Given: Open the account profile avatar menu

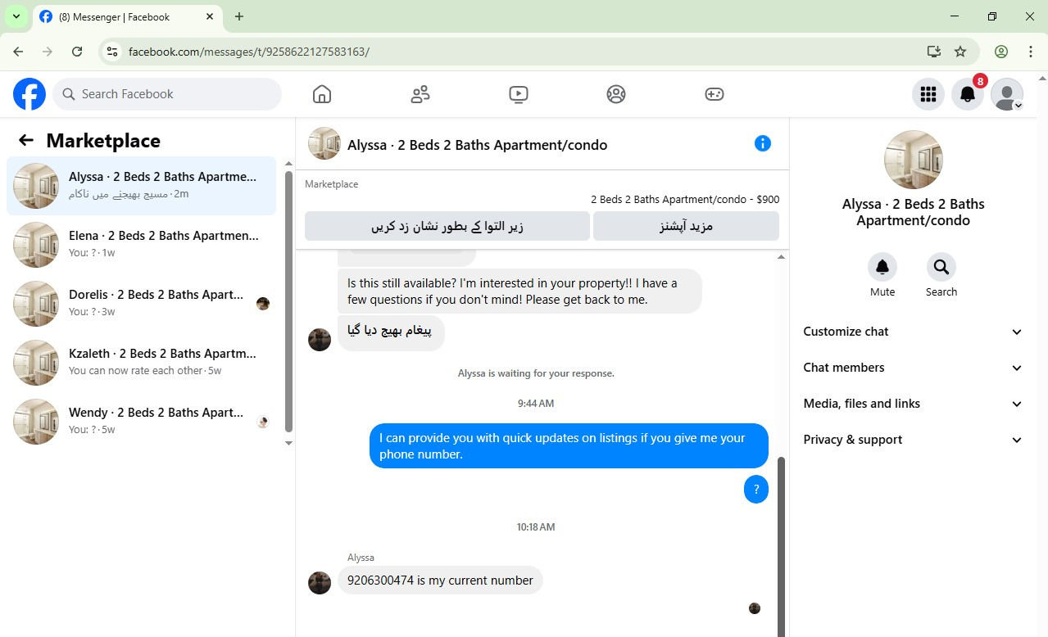Looking at the screenshot, I should [x=1007, y=94].
